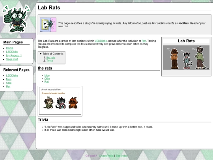The width and height of the screenshot is (213, 160).
Task: Open Moe link in the rats list
Action: coord(47,75)
